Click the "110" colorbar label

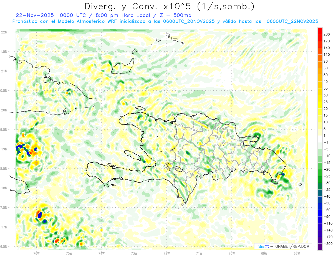tap(327, 55)
